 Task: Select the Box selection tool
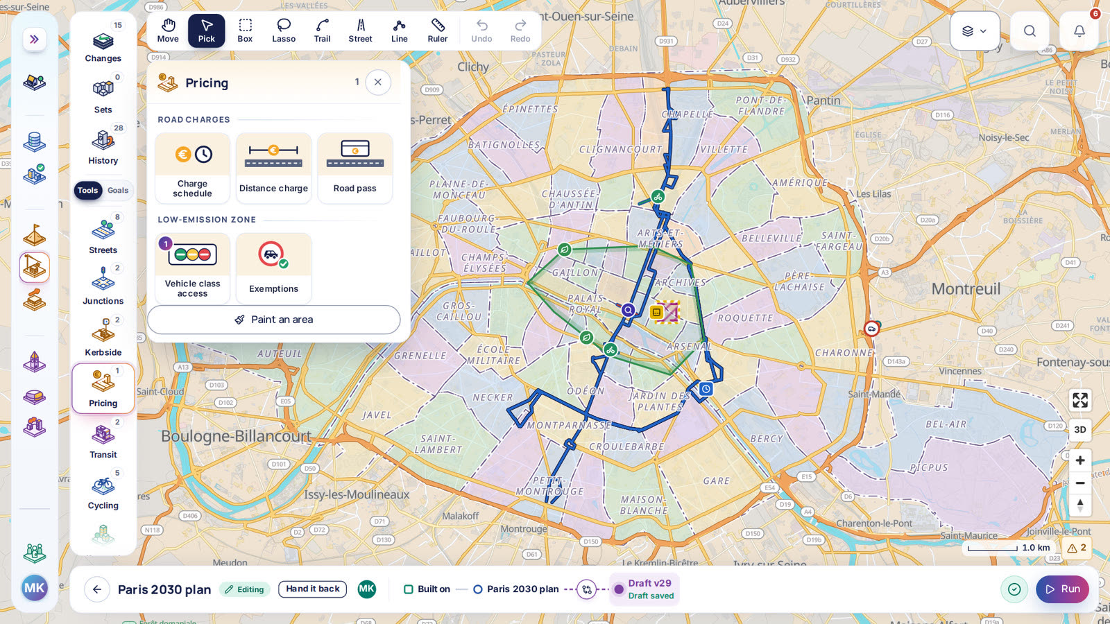(245, 31)
